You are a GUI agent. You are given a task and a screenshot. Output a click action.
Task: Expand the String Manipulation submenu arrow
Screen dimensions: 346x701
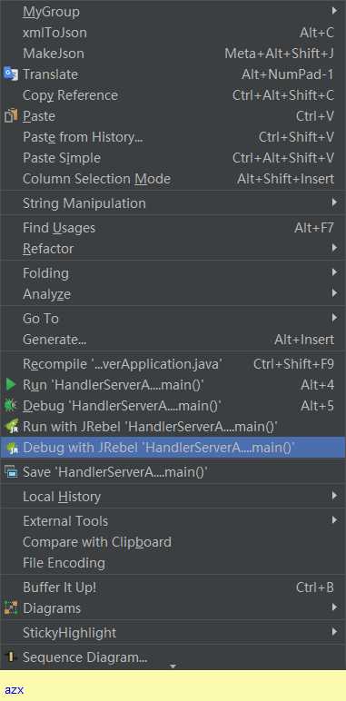(334, 202)
